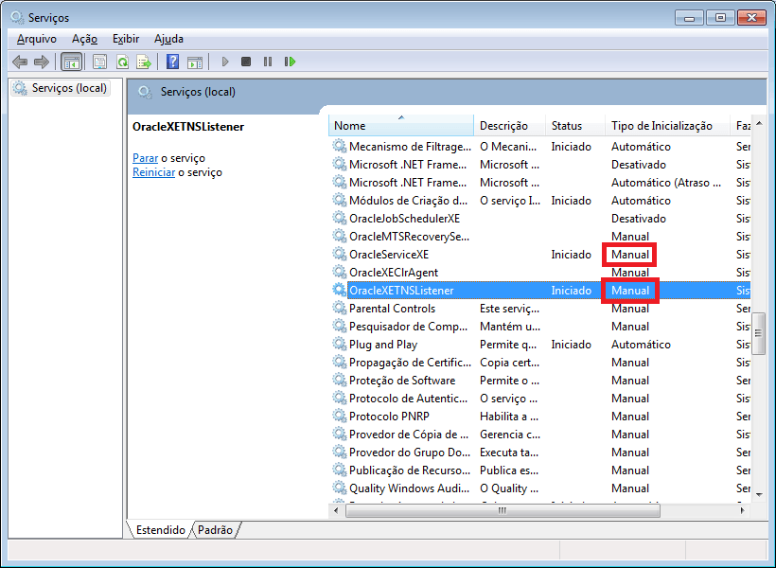Click the Back navigation arrow
Viewport: 776px width, 568px height.
tap(19, 61)
